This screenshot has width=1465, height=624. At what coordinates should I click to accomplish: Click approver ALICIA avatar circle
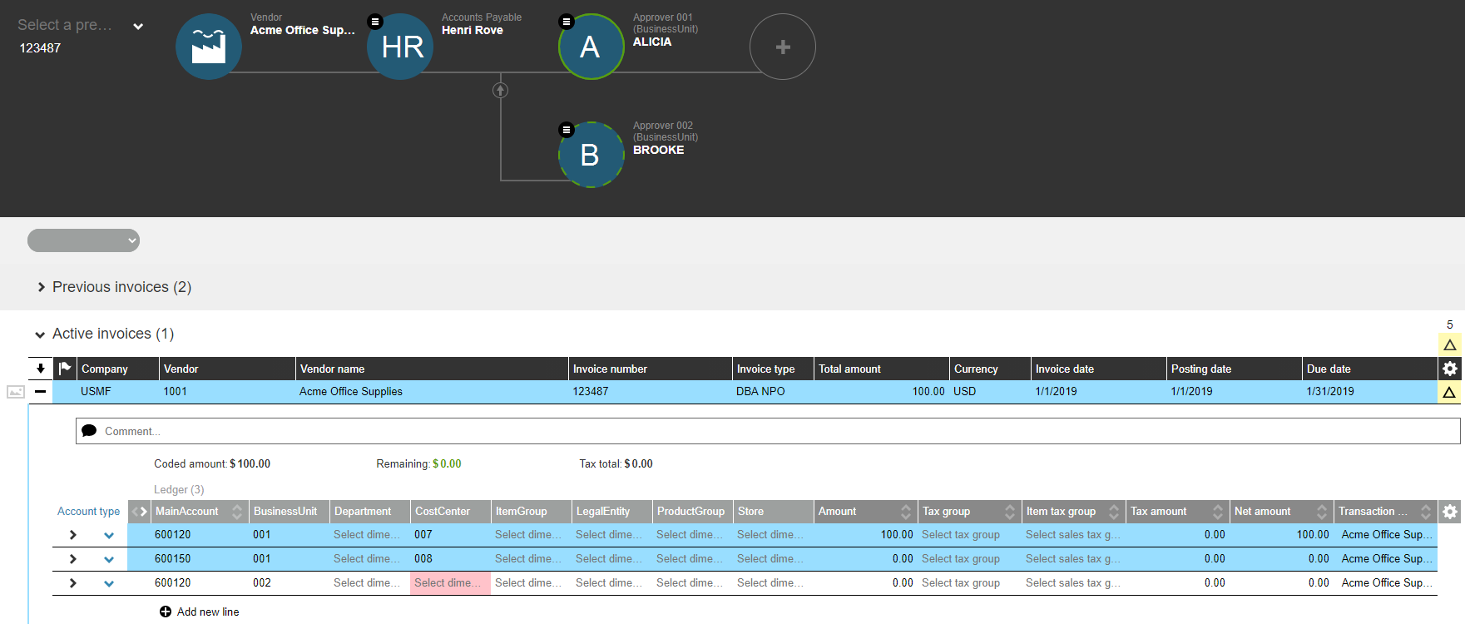591,47
